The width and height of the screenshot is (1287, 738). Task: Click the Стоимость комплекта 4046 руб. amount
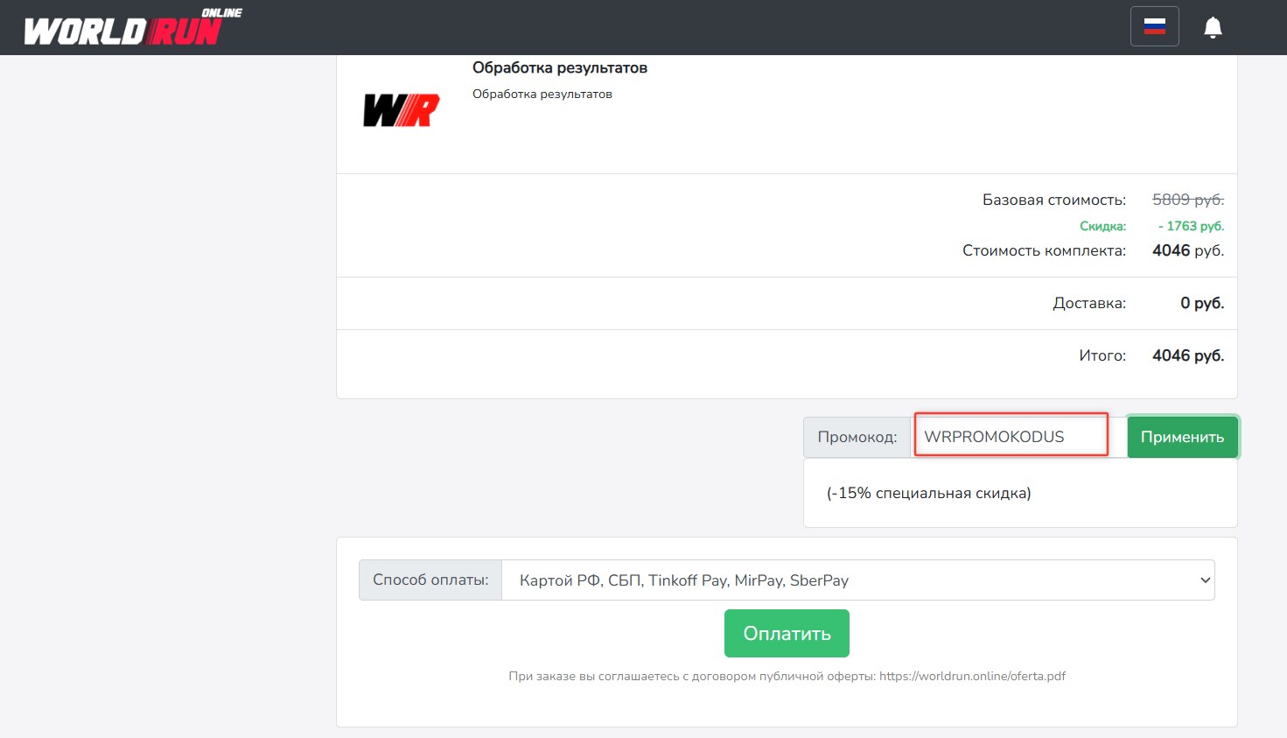coord(1188,250)
